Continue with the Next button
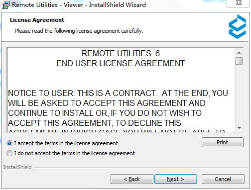251x190 pixels. click(x=176, y=179)
